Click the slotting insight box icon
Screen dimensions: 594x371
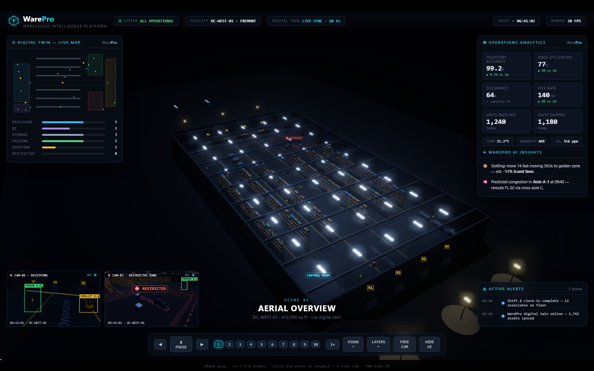pyautogui.click(x=485, y=166)
